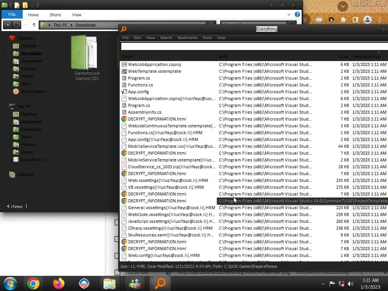
Task: Select the JavaScript.vssettings encrypted file
Action: pyautogui.click(x=172, y=221)
